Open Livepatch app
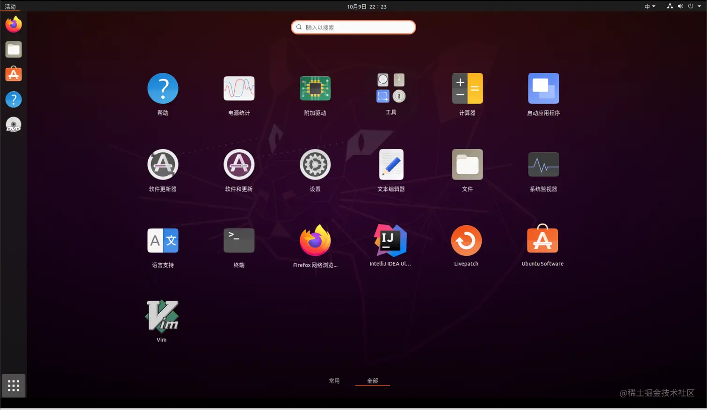Screen dimensions: 707x410 [x=466, y=240]
